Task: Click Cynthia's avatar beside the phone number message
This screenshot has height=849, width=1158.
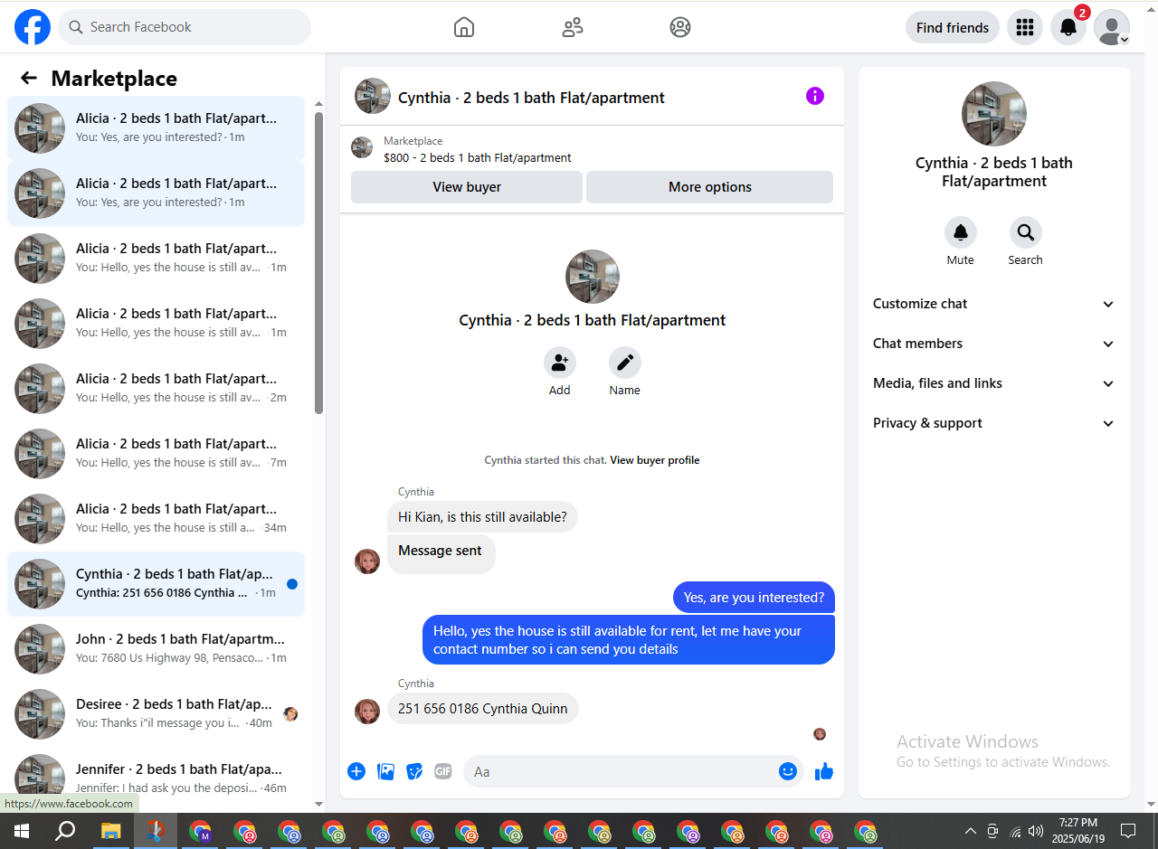Action: [x=367, y=712]
